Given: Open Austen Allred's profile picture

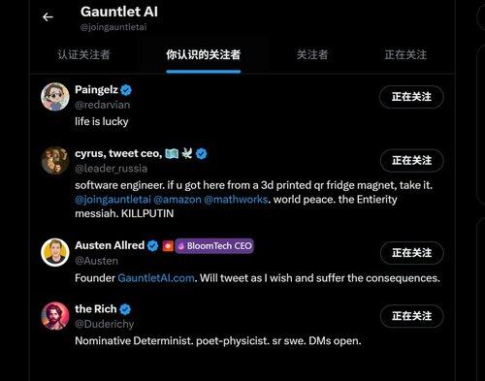Looking at the screenshot, I should (55, 252).
